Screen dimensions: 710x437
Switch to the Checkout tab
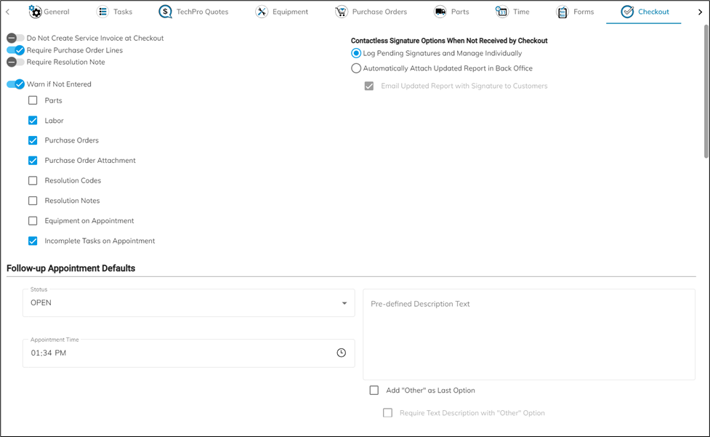(x=644, y=12)
